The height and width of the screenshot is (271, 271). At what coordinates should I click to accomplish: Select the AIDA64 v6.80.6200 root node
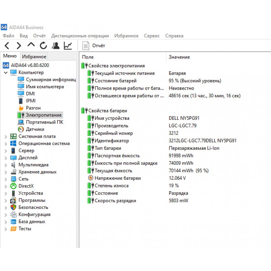coord(30,65)
